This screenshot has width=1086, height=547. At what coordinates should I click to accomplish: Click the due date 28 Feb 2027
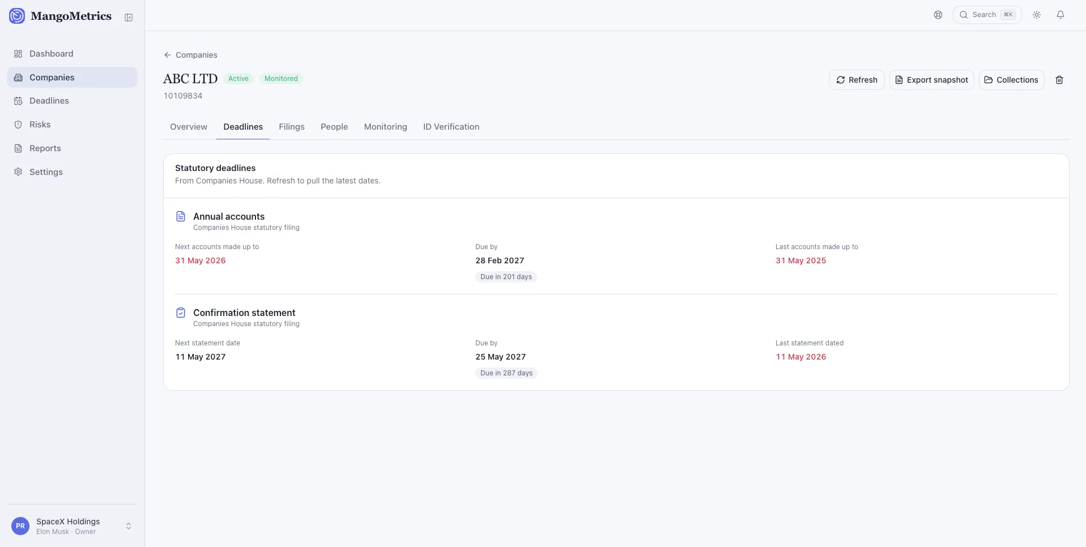click(x=500, y=260)
